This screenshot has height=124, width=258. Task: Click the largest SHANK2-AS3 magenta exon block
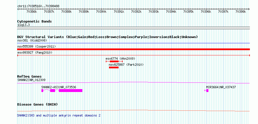click(x=71, y=91)
